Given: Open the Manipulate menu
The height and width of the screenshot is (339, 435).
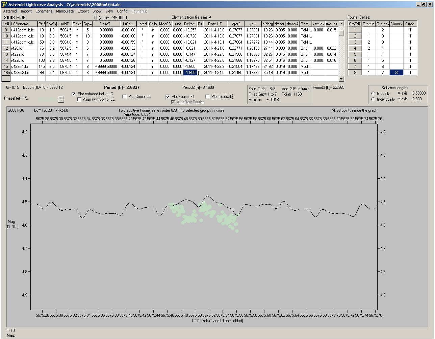Looking at the screenshot, I should 65,11.
